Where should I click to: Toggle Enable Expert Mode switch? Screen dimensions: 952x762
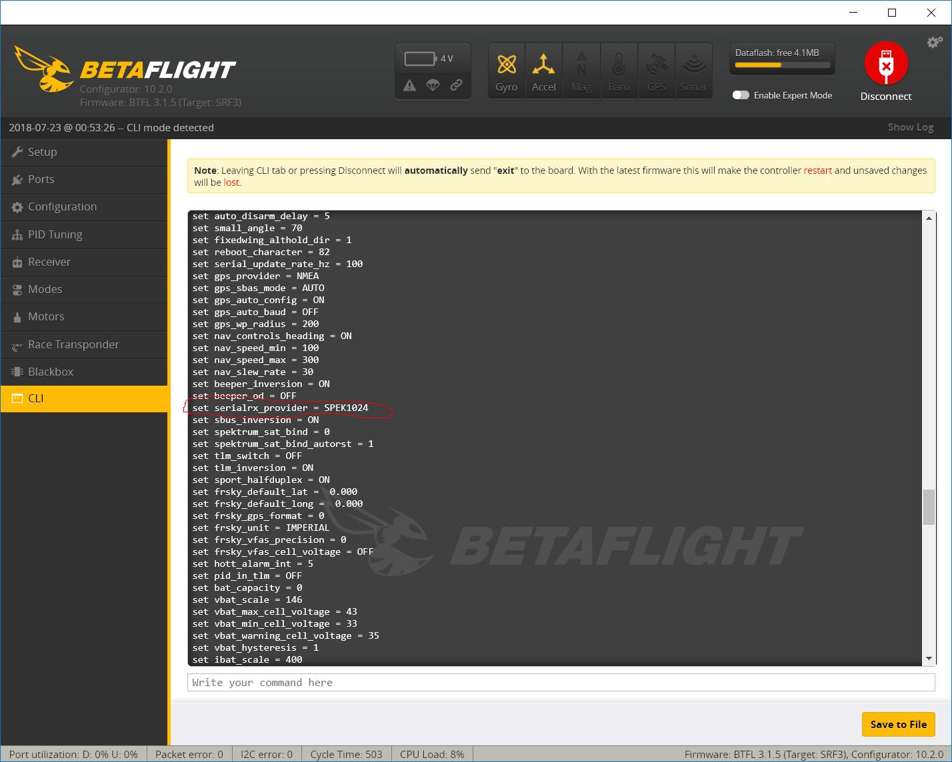tap(741, 95)
